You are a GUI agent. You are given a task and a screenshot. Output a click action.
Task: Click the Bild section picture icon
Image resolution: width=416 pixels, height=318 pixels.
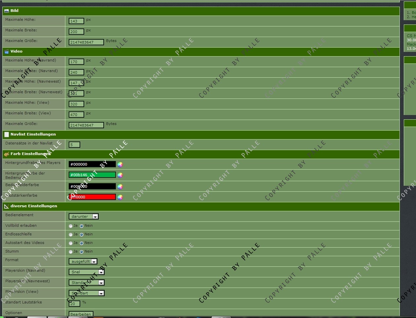tap(6, 11)
